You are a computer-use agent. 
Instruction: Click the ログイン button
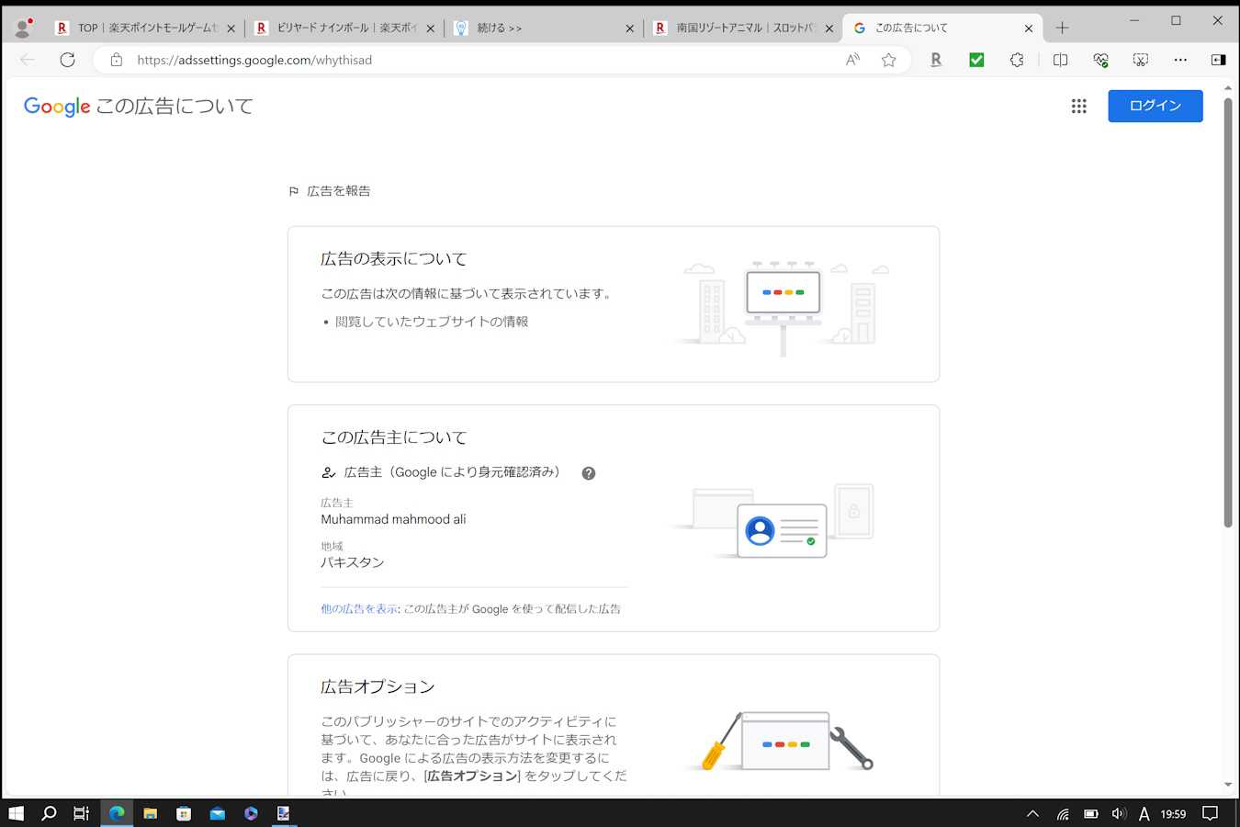click(x=1155, y=106)
